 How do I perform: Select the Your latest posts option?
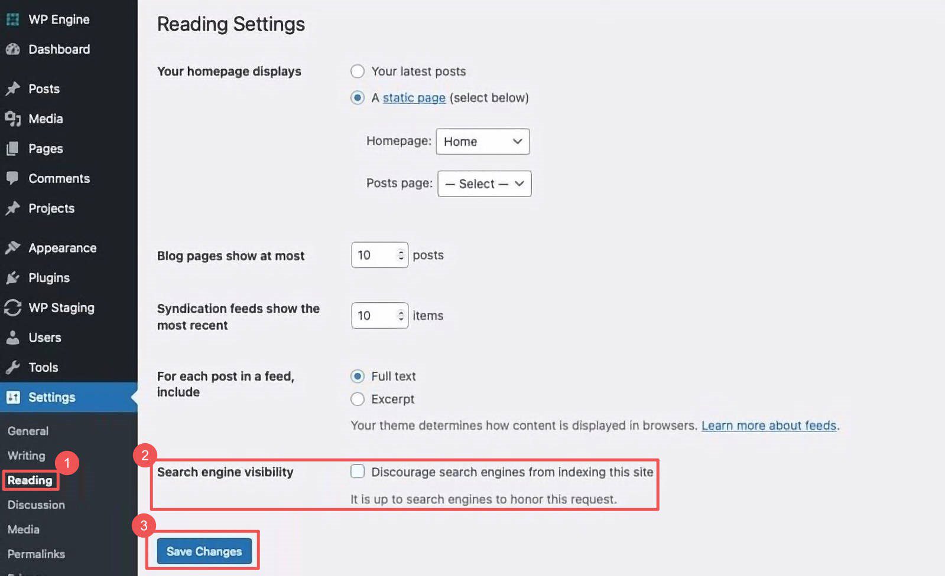(x=358, y=71)
